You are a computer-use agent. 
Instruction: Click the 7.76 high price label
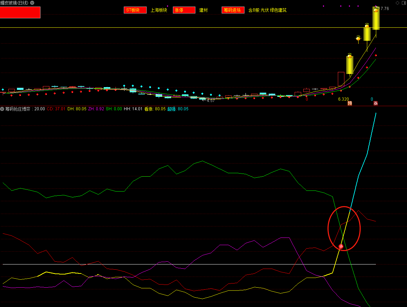385,9
